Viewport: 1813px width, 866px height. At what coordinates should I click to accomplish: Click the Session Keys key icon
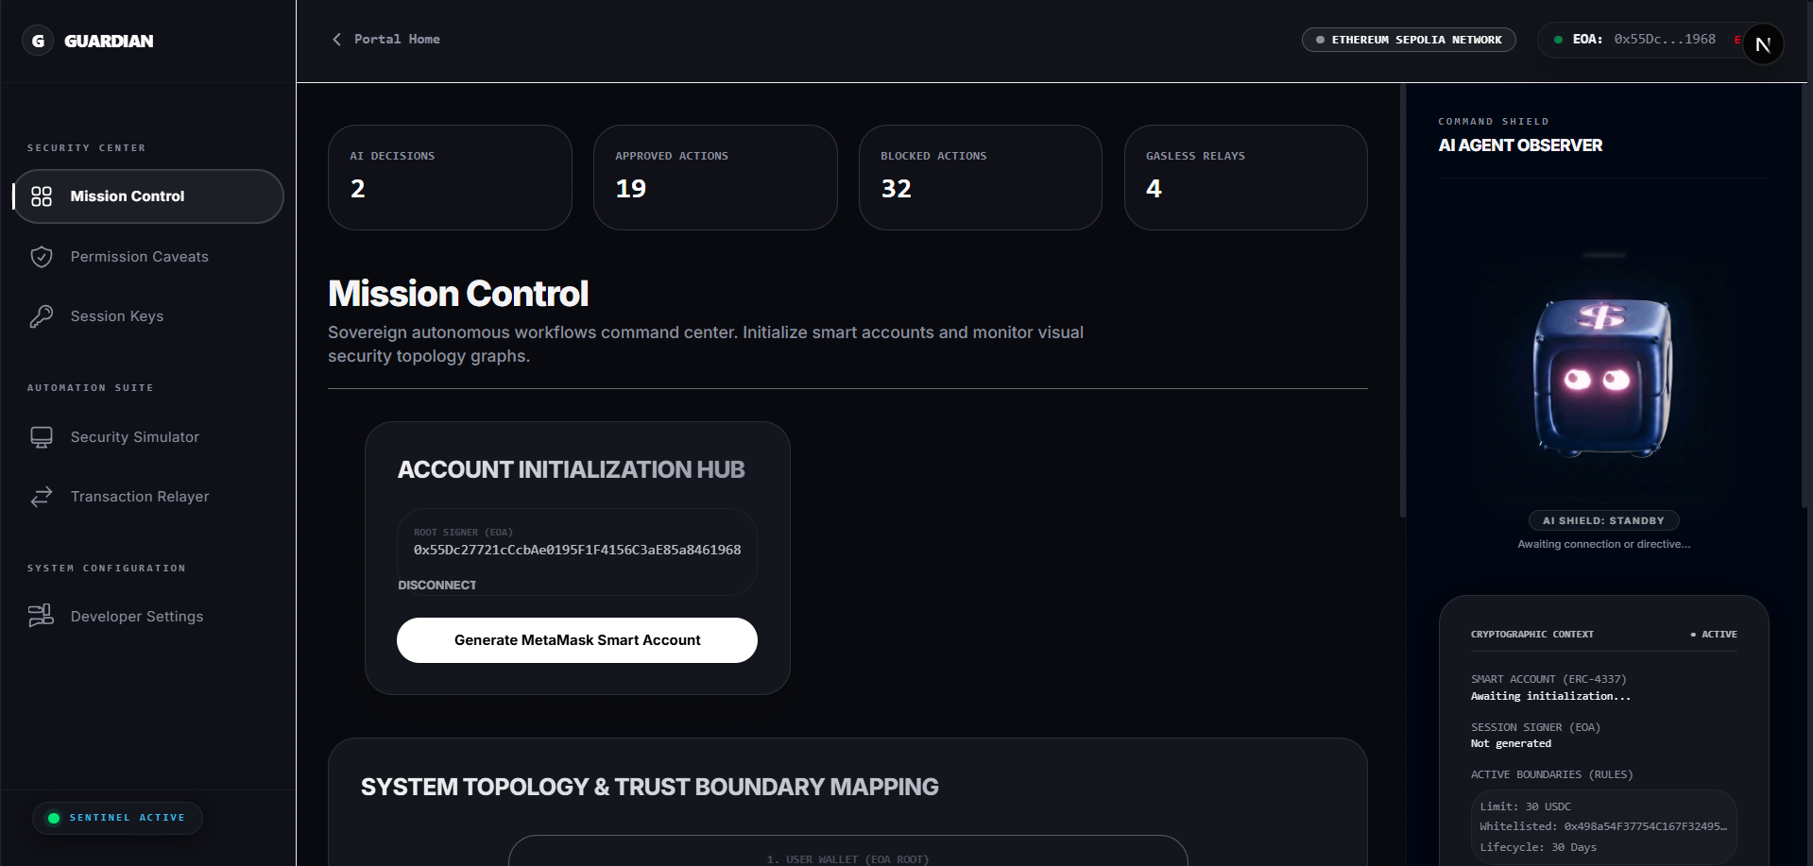[x=42, y=316]
